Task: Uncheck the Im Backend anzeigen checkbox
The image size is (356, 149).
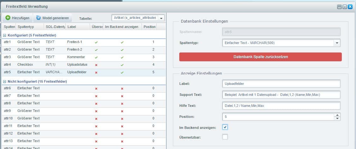Action: click(x=225, y=127)
